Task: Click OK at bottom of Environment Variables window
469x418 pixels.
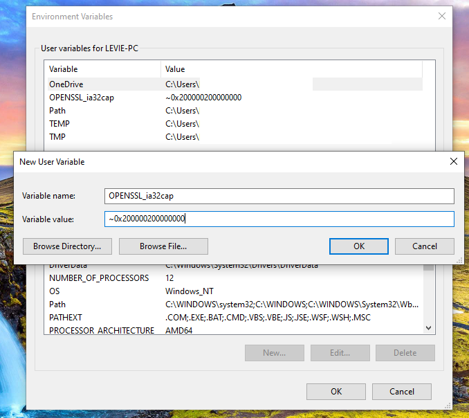Action: click(335, 391)
